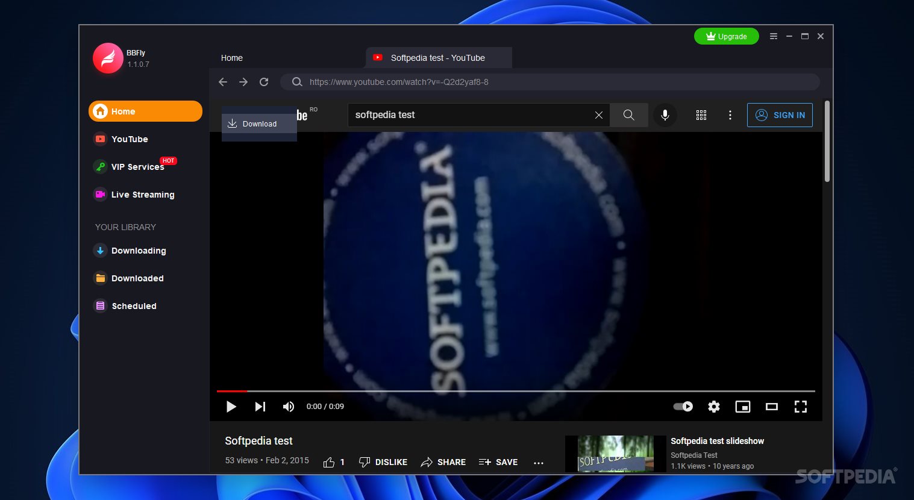
Task: Open YouTube settings three-dot menu
Action: coord(730,115)
